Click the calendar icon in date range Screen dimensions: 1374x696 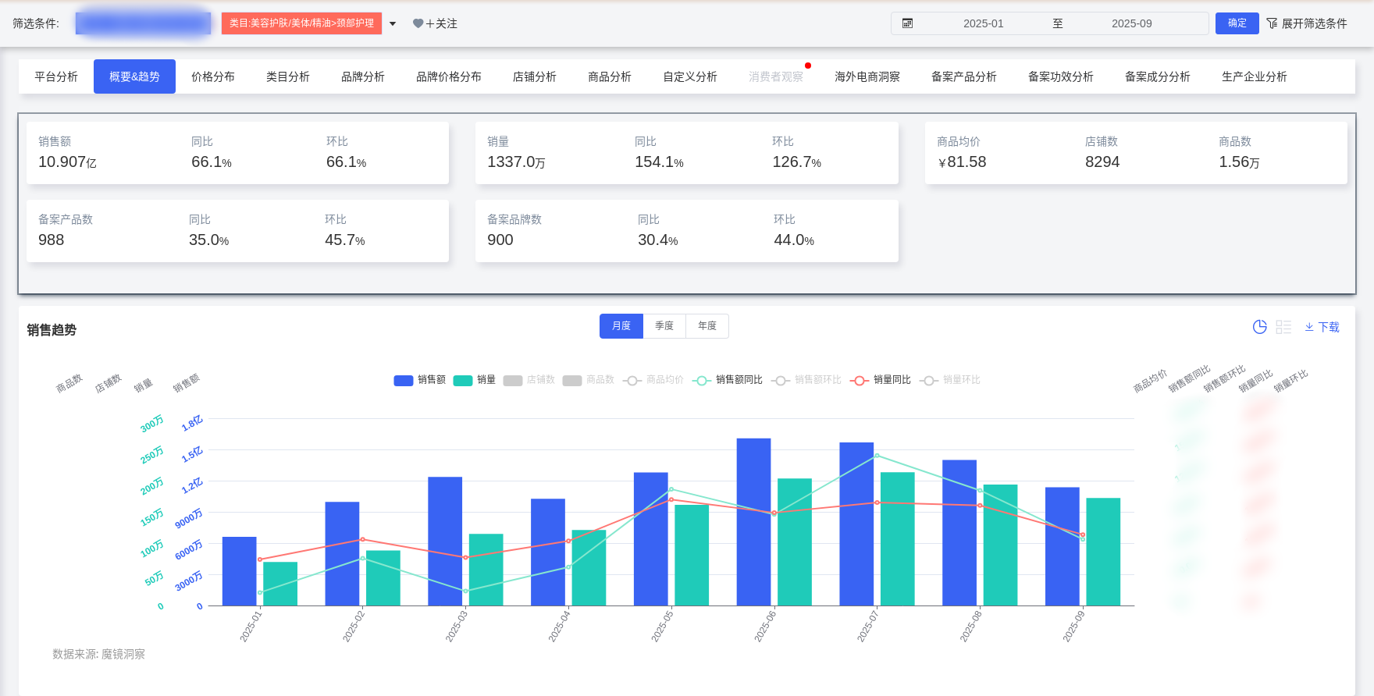[x=907, y=23]
